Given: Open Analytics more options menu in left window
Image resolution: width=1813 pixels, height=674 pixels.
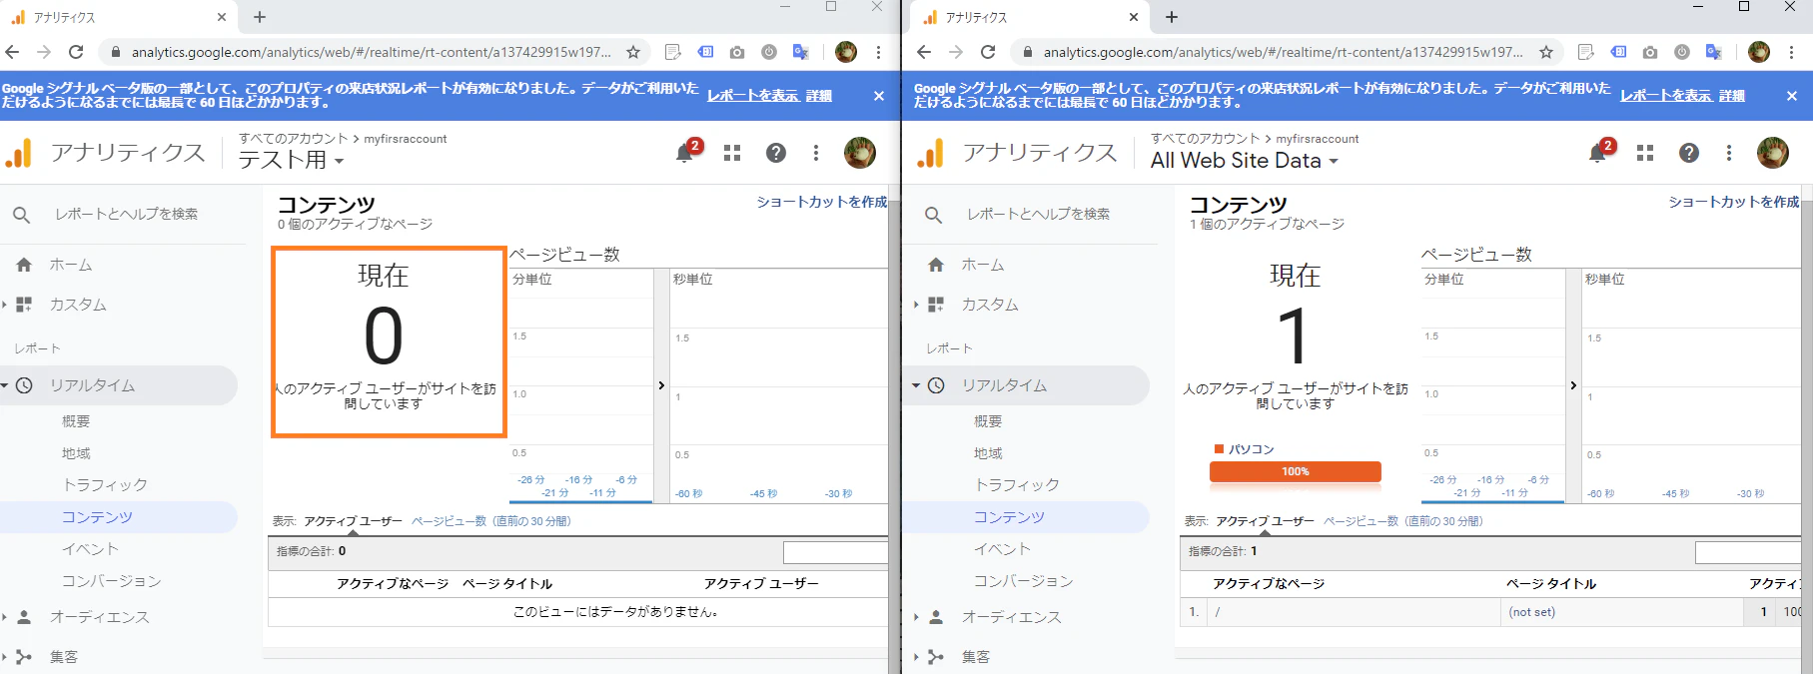Looking at the screenshot, I should [816, 153].
